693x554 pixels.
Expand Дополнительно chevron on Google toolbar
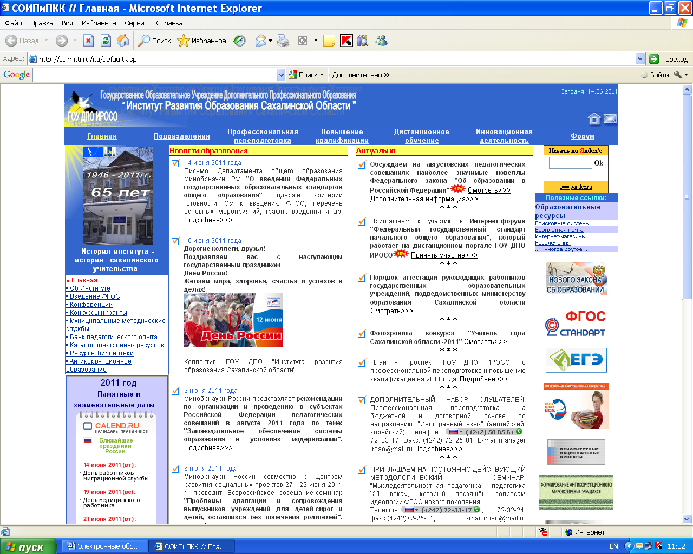(387, 75)
